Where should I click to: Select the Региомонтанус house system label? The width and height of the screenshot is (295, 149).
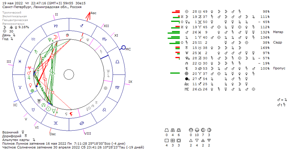click(x=14, y=24)
